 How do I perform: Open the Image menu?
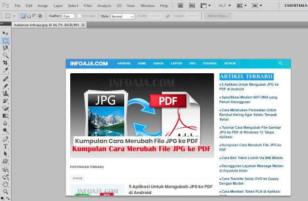coord(43,6)
